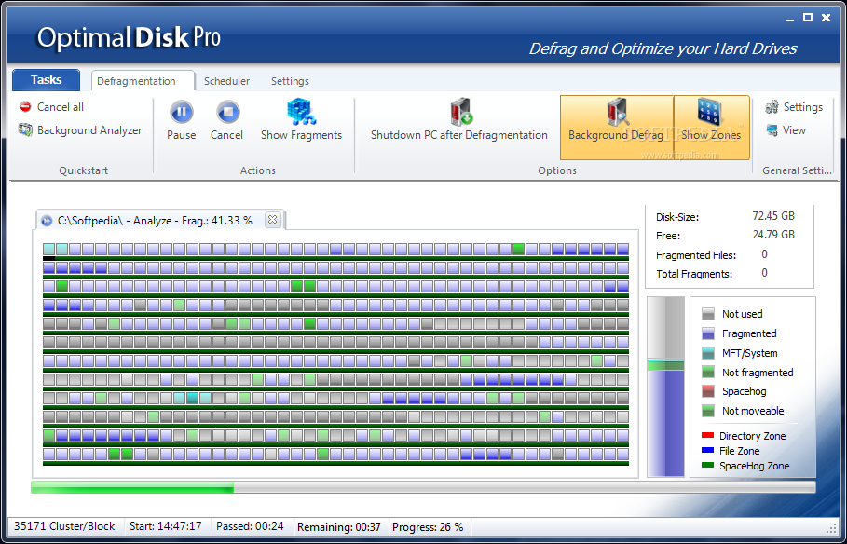The image size is (847, 544).
Task: Click the vertical disk usage bar
Action: point(665,387)
